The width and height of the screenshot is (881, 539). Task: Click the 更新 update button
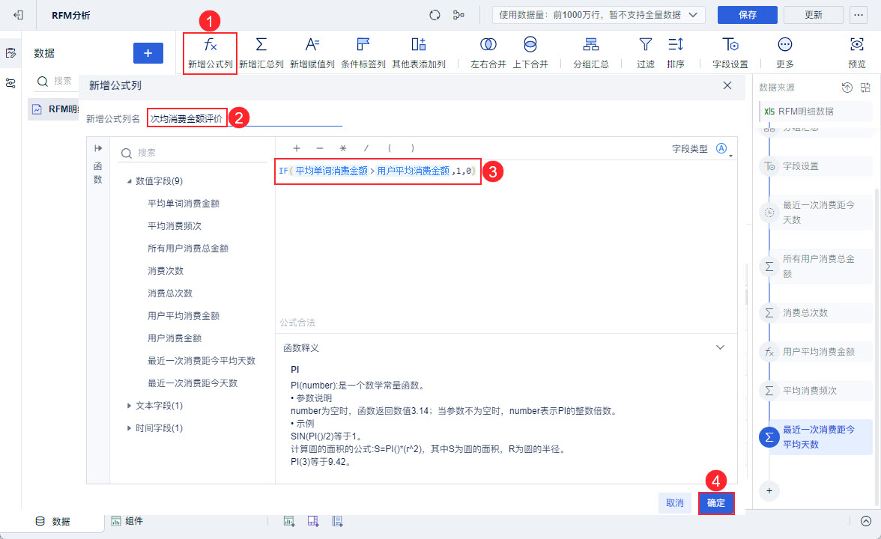[813, 15]
